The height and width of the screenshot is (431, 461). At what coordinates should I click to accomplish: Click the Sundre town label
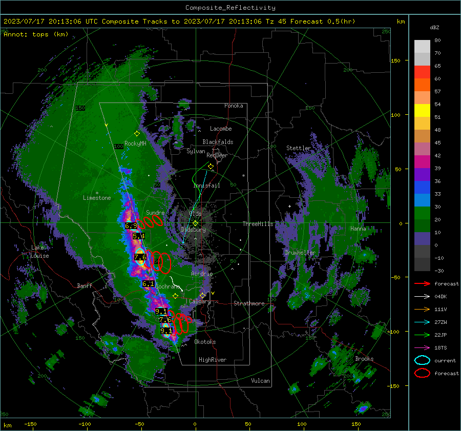point(155,212)
